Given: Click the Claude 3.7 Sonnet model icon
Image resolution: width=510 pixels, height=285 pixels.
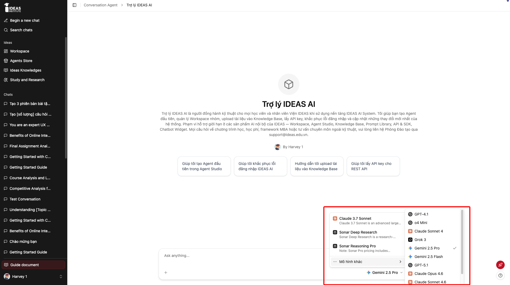Looking at the screenshot, I should pos(335,218).
